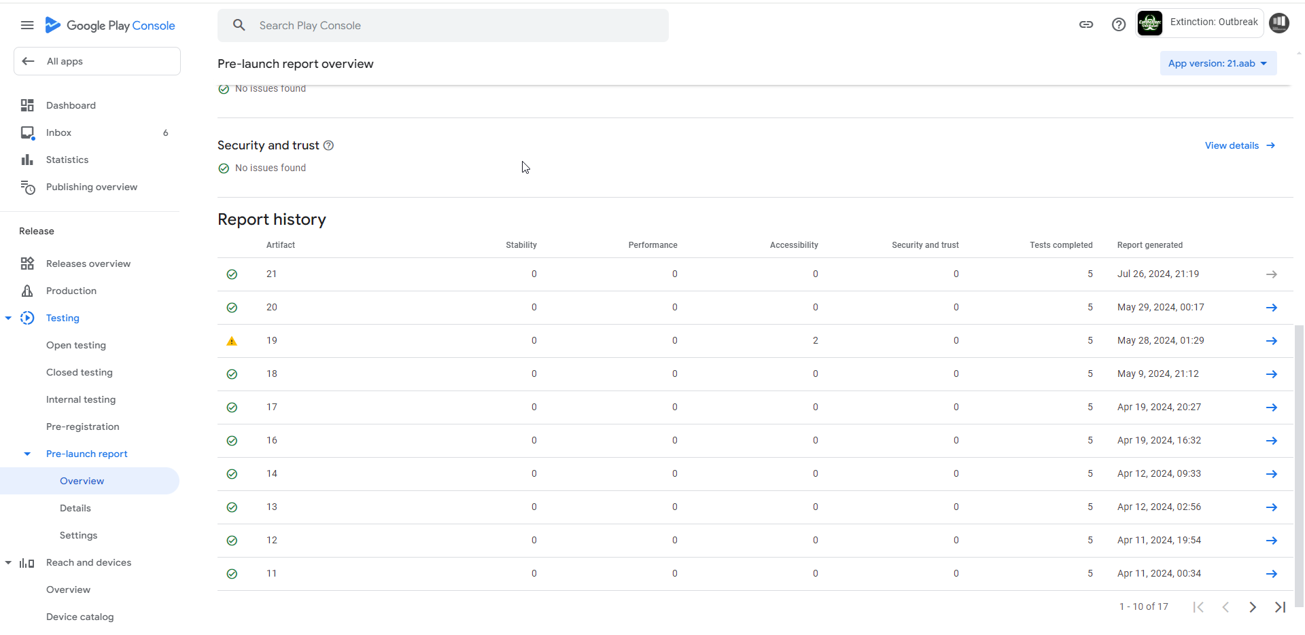Go back to All apps
Viewport: 1305px width, 635px height.
(x=97, y=61)
